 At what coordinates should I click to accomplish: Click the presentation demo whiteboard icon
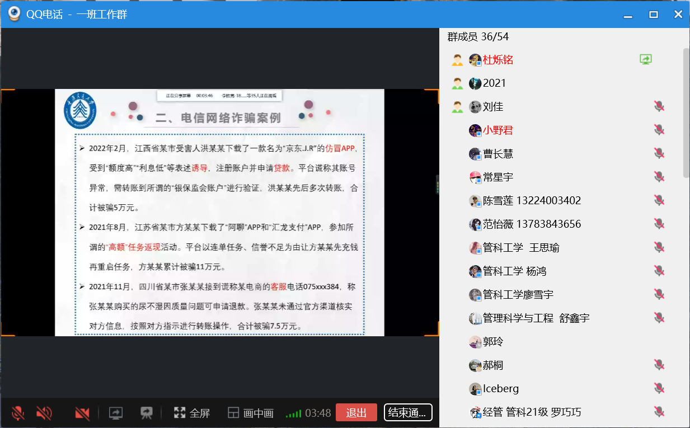click(147, 413)
